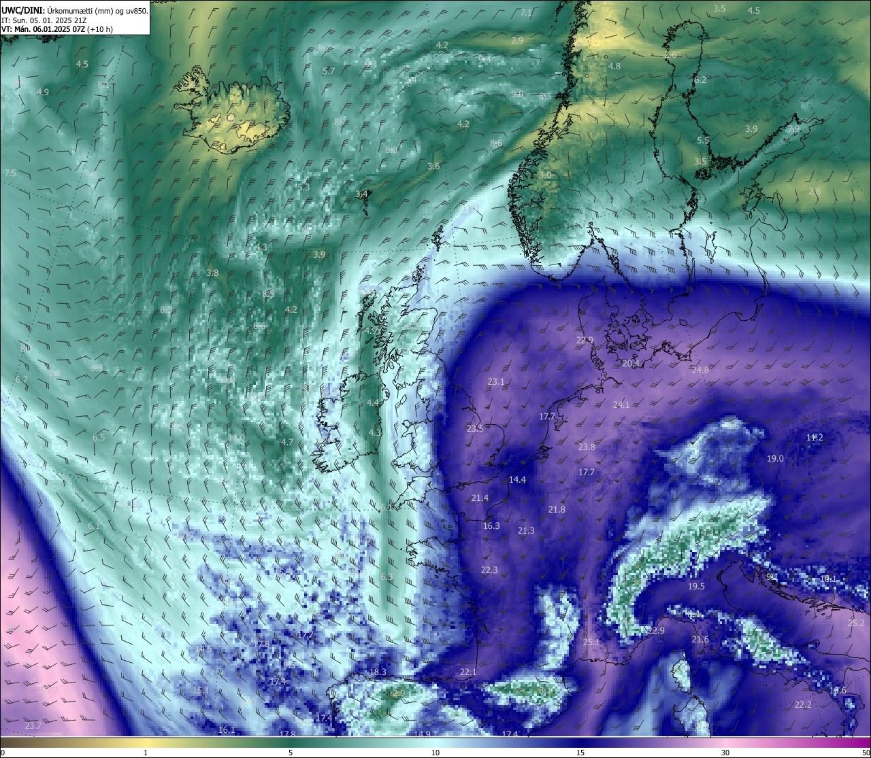The image size is (871, 758).
Task: Click the map value '3.8'
Action: click(212, 273)
